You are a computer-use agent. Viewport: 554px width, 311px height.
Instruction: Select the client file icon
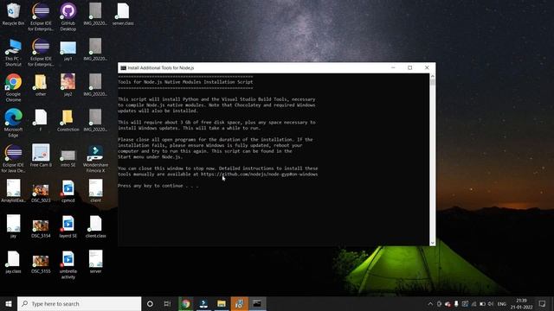click(95, 191)
